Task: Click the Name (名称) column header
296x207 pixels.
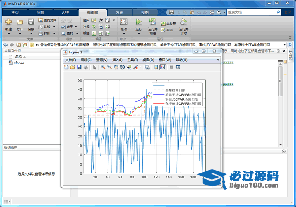Action: (19, 57)
